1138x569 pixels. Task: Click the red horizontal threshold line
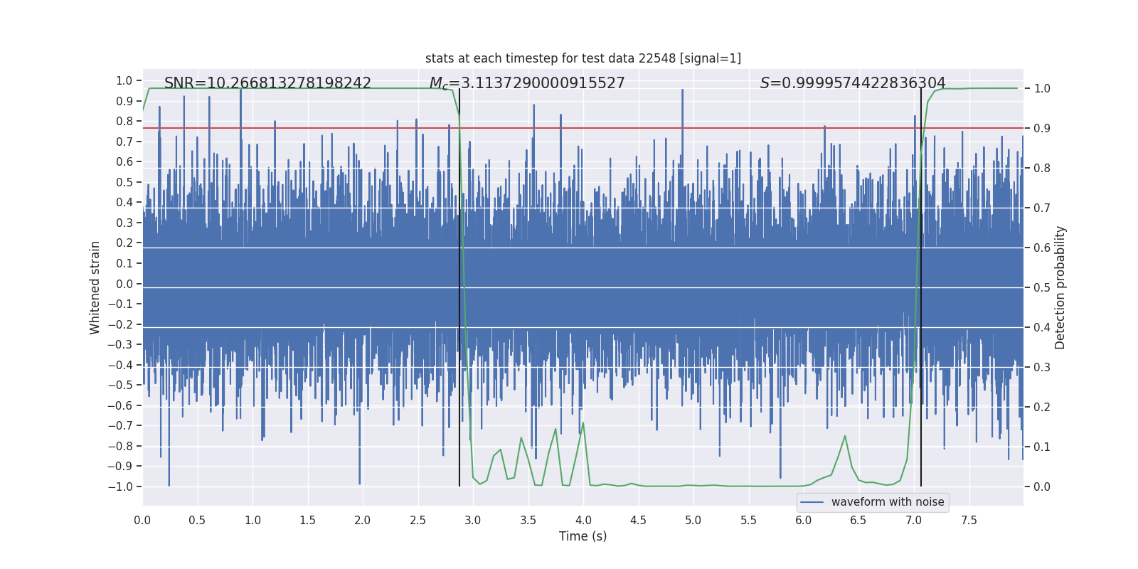(x=583, y=128)
